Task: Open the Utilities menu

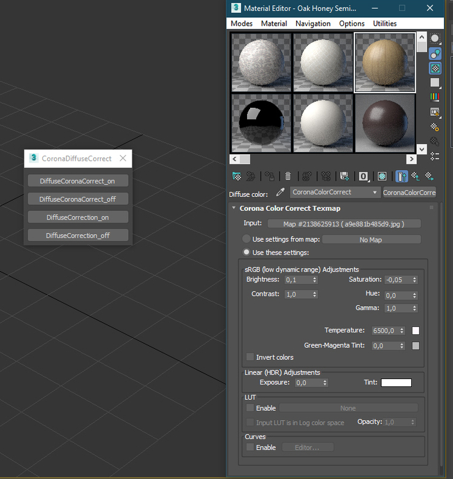Action: point(384,23)
